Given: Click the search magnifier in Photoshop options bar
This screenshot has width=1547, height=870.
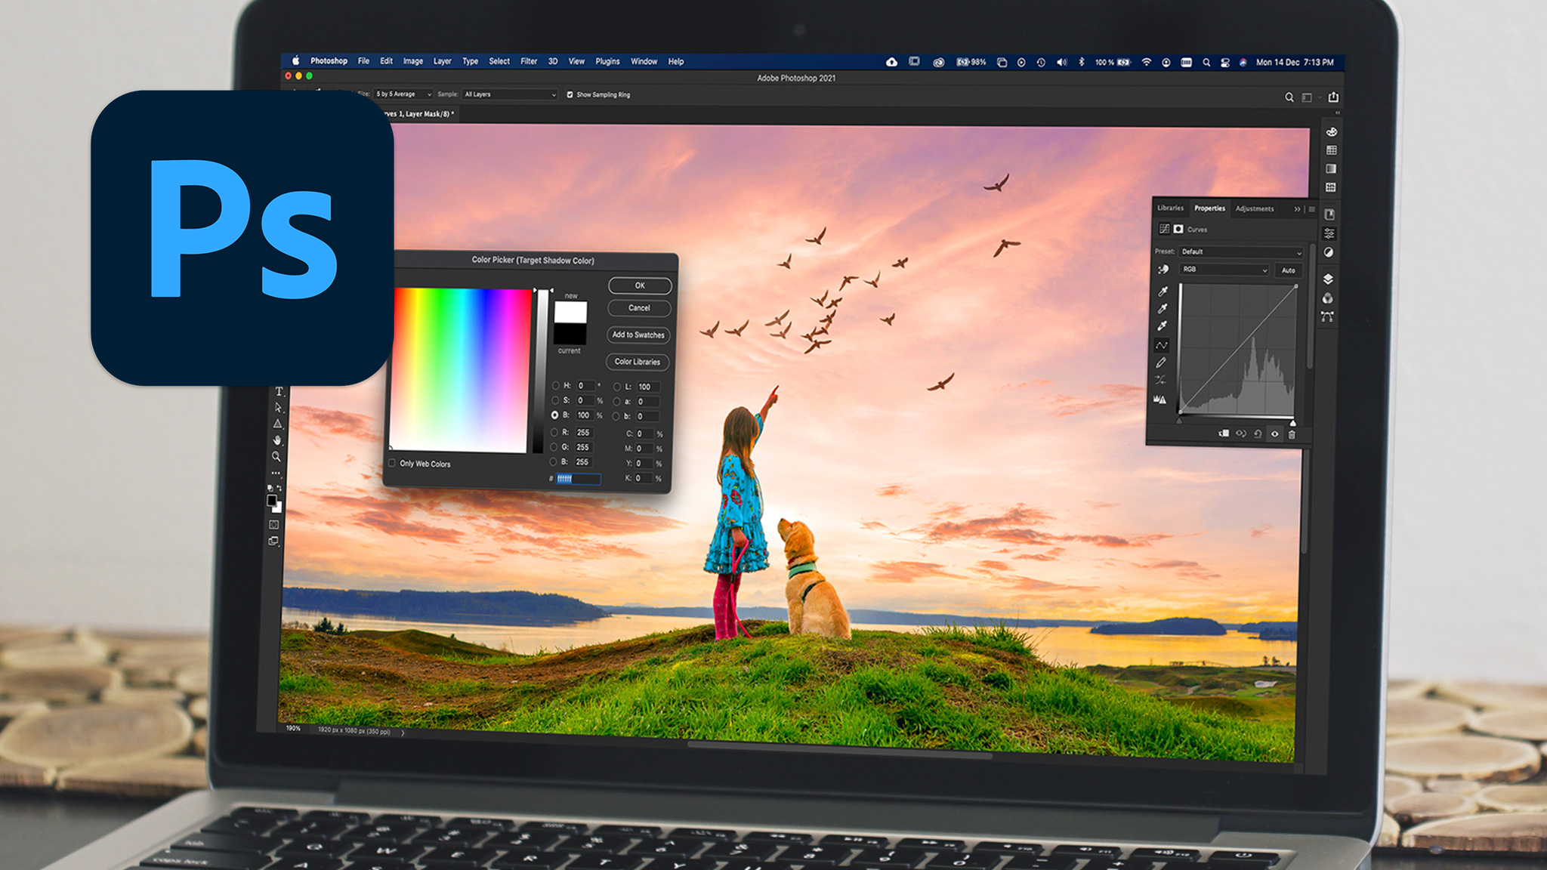Looking at the screenshot, I should [x=1289, y=97].
